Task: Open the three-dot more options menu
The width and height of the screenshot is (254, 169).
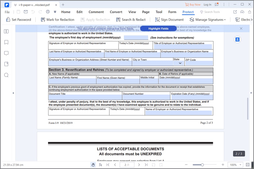Action: tap(224, 4)
